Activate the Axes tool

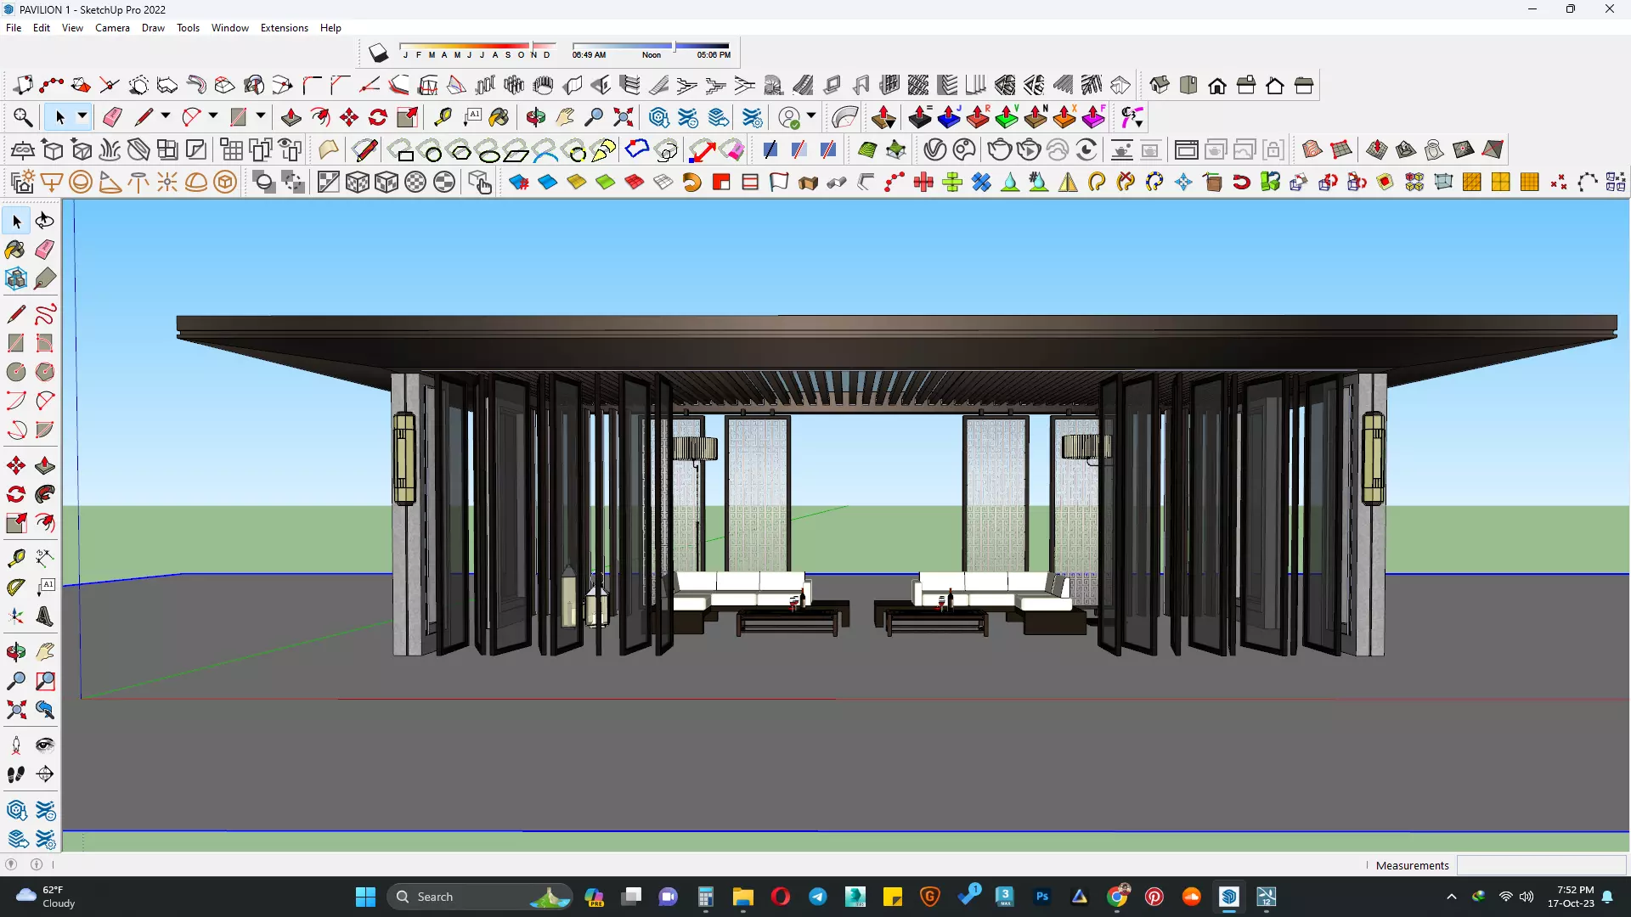[x=16, y=616]
